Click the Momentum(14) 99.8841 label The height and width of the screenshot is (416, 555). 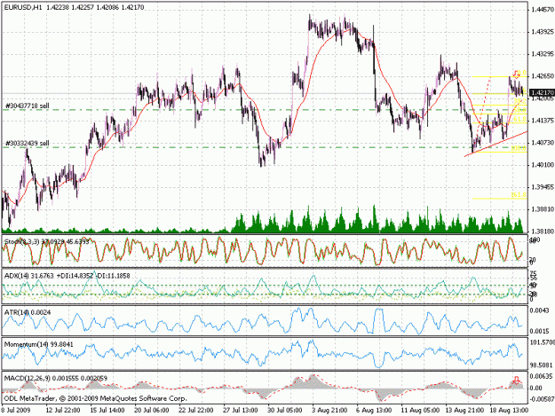[x=39, y=344]
